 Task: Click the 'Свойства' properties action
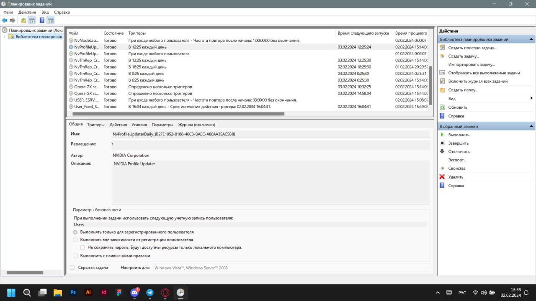[x=456, y=168]
